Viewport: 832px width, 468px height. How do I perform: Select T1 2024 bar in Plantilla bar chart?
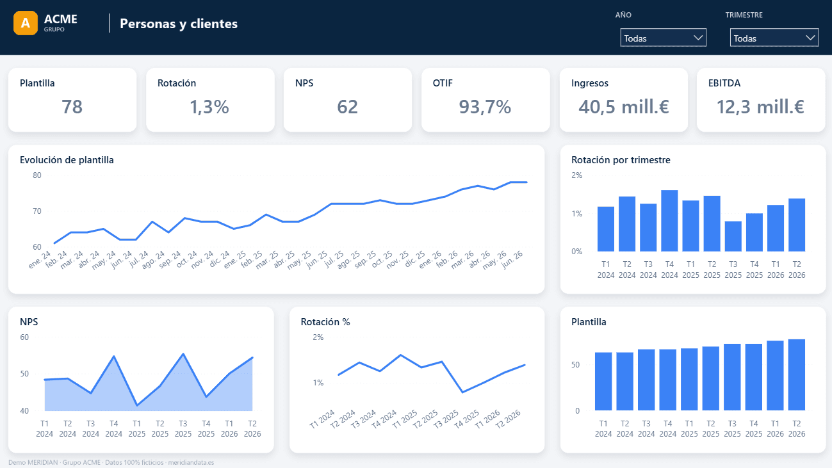(603, 382)
